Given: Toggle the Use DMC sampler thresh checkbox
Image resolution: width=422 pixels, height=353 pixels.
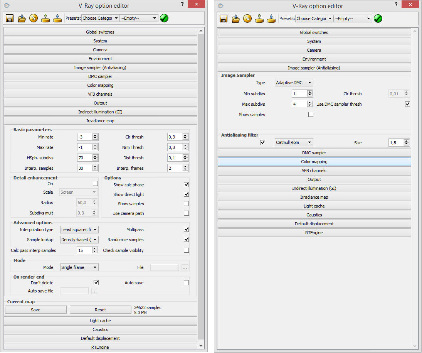Looking at the screenshot, I should click(407, 104).
